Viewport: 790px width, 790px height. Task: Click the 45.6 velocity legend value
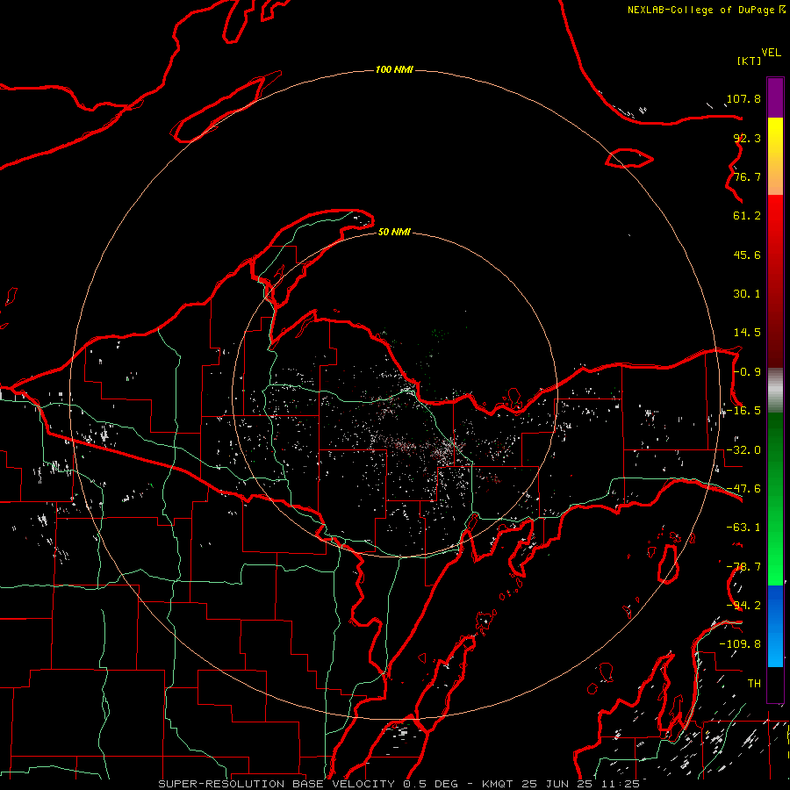(x=747, y=255)
